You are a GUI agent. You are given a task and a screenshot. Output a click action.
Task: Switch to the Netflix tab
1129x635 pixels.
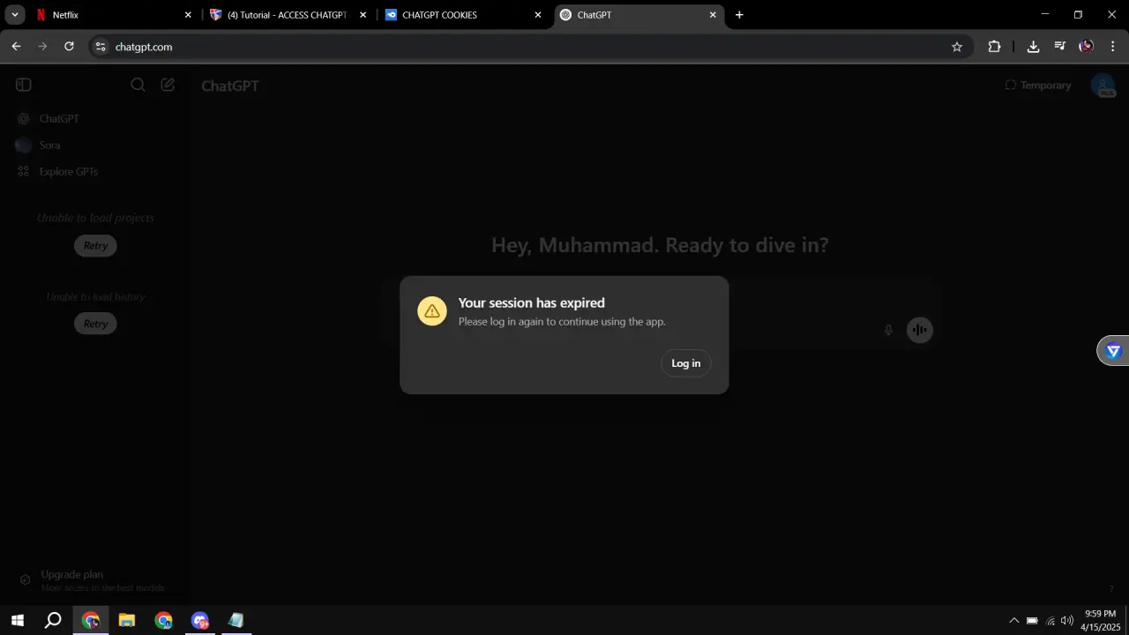pos(112,15)
